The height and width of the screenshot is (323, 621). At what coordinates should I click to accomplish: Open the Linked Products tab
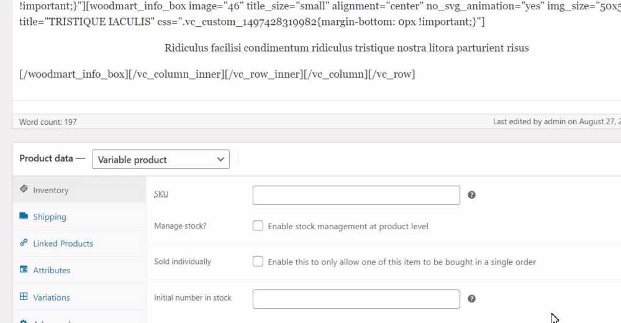tap(63, 243)
